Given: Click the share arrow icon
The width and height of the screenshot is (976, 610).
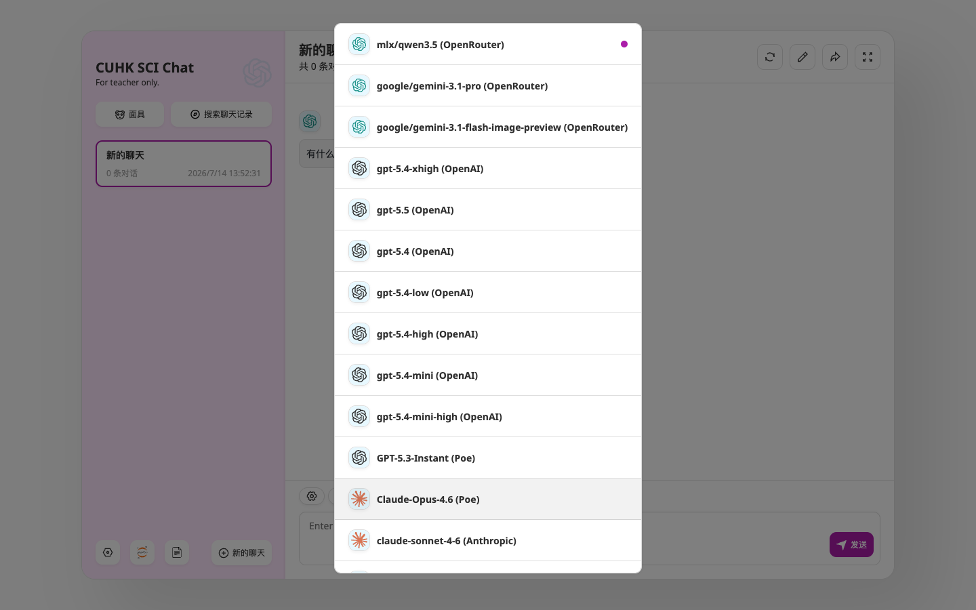Looking at the screenshot, I should pyautogui.click(x=835, y=57).
